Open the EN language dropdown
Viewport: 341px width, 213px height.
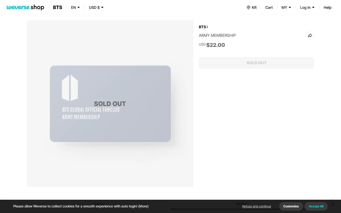pos(75,7)
